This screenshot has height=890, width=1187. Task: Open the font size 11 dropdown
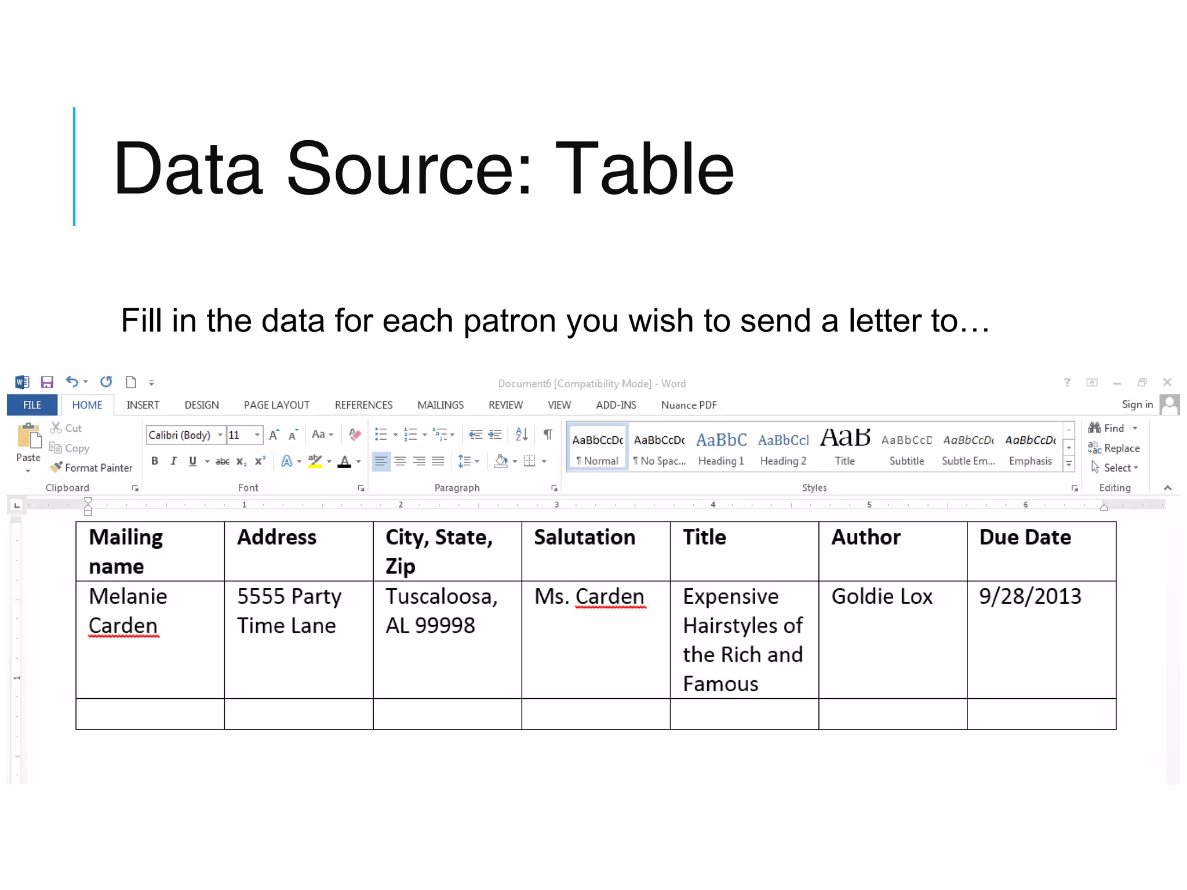(257, 435)
